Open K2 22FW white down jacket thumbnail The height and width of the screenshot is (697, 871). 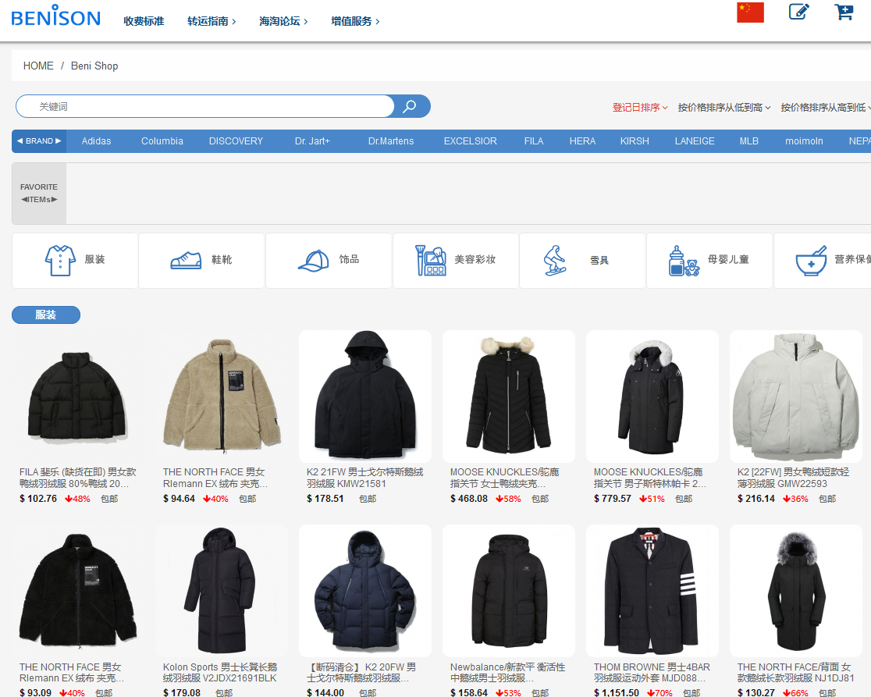click(796, 397)
